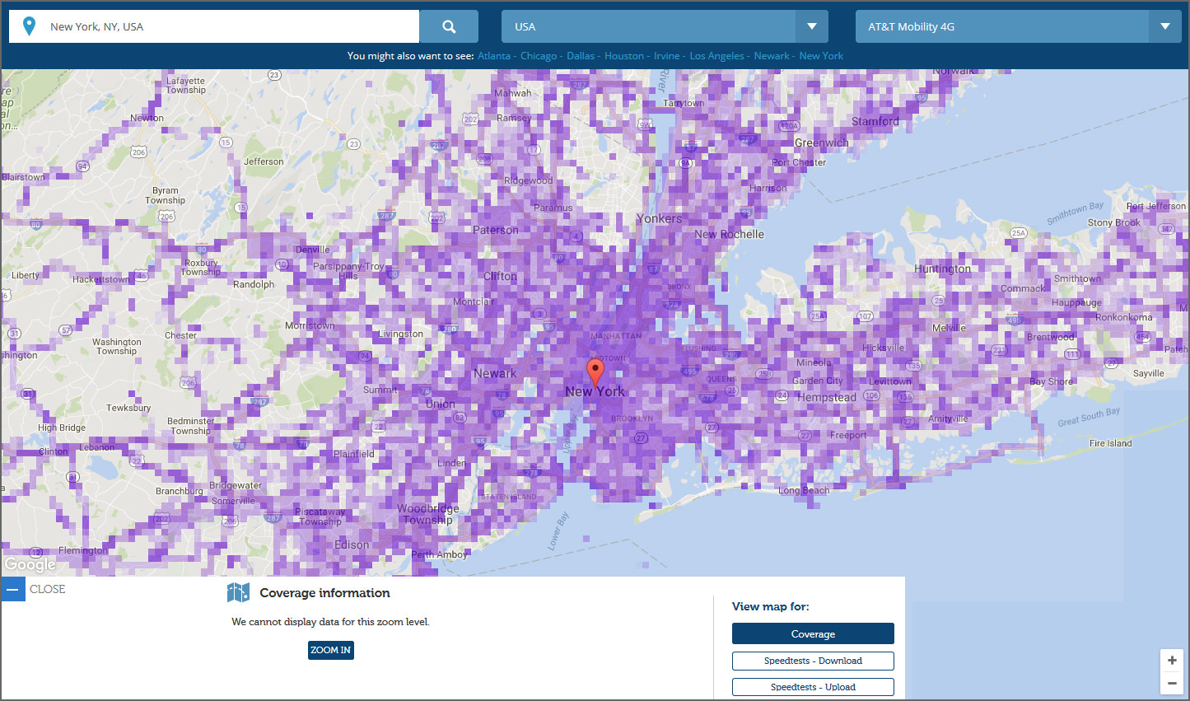This screenshot has height=701, width=1190.
Task: Click the location pin icon in search box
Action: tap(29, 26)
